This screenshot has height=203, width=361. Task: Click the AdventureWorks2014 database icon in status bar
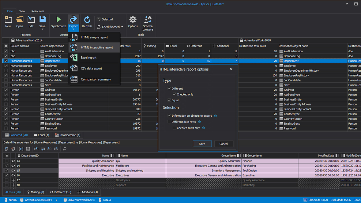pyautogui.click(x=22, y=200)
